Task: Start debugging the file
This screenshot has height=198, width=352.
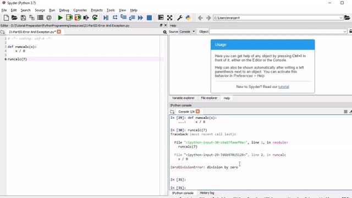Action: point(106,18)
